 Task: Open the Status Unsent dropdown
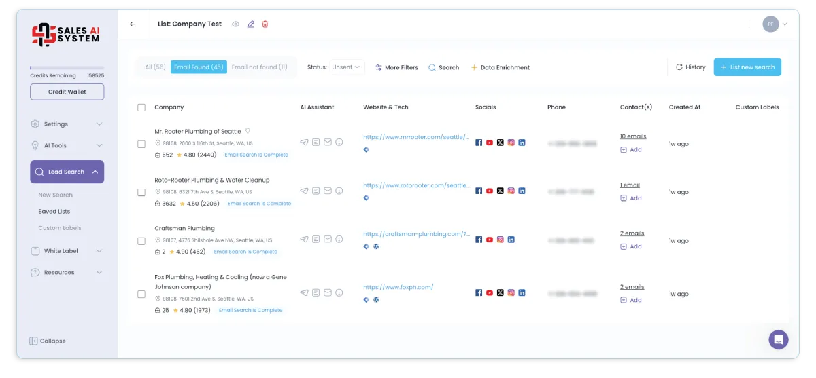[346, 67]
